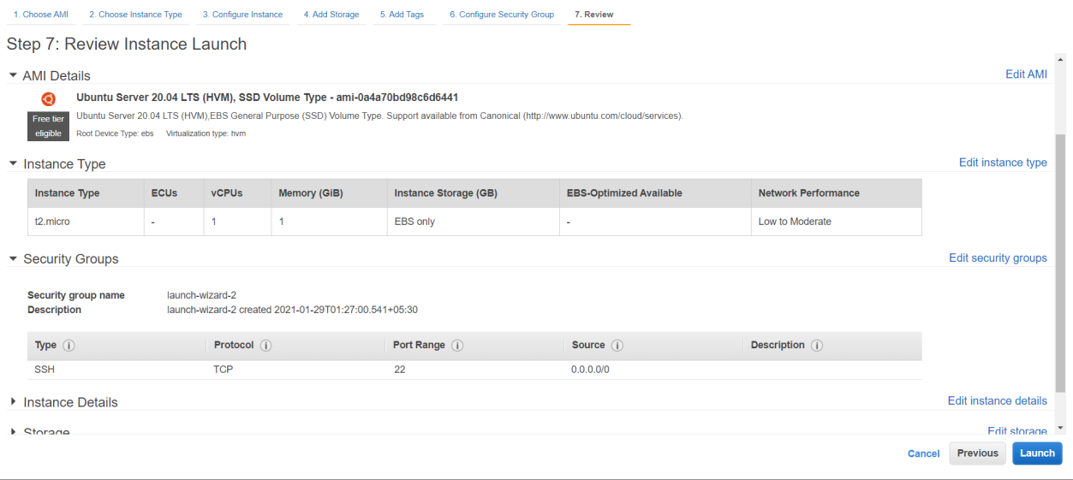The width and height of the screenshot is (1073, 480).
Task: Open step 6 Configure Security Group
Action: click(x=502, y=15)
